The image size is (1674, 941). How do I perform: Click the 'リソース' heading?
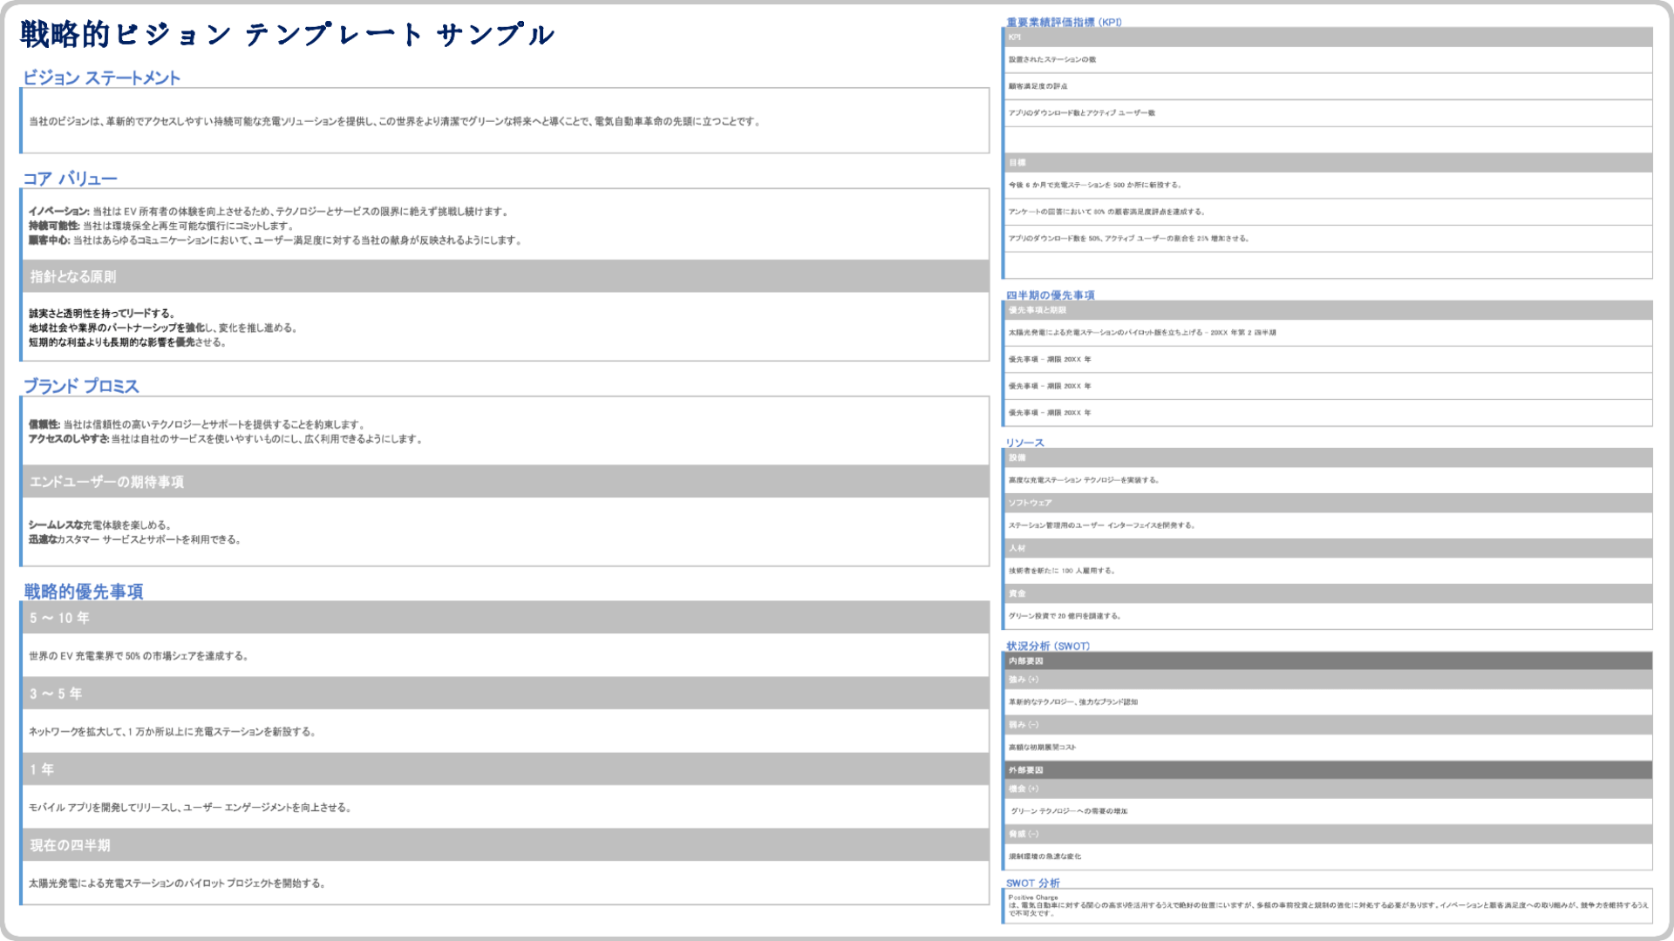click(x=1025, y=443)
